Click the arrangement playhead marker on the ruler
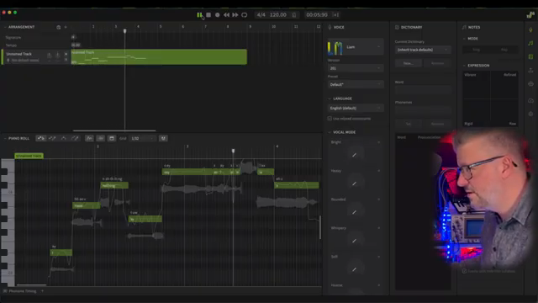Screen dimensions: 538x303 click(125, 31)
